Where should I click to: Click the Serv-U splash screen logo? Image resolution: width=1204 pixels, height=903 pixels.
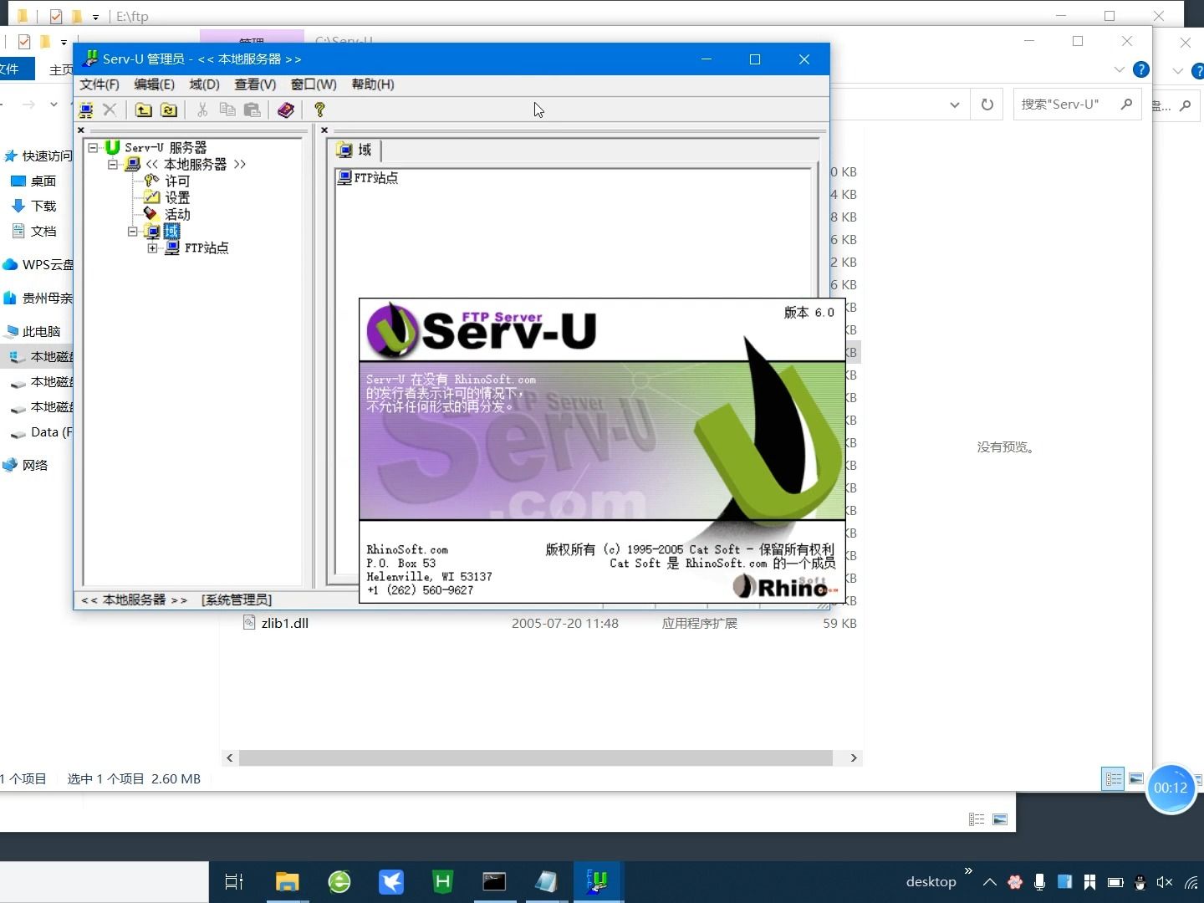point(482,329)
